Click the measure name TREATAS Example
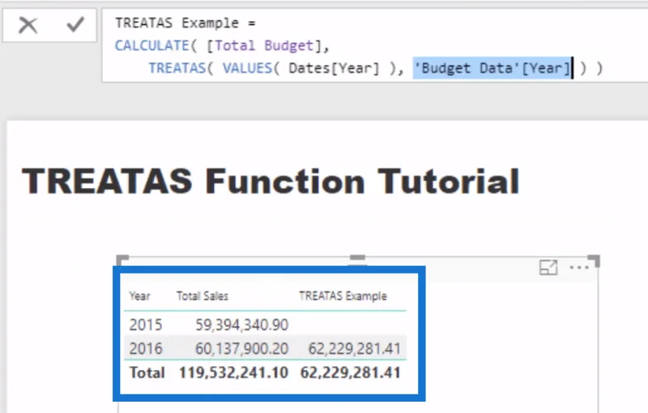The height and width of the screenshot is (413, 648). [x=177, y=23]
